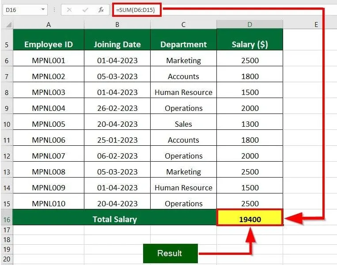Click the Name Box showing D16
The image size is (337, 265).
[25, 10]
